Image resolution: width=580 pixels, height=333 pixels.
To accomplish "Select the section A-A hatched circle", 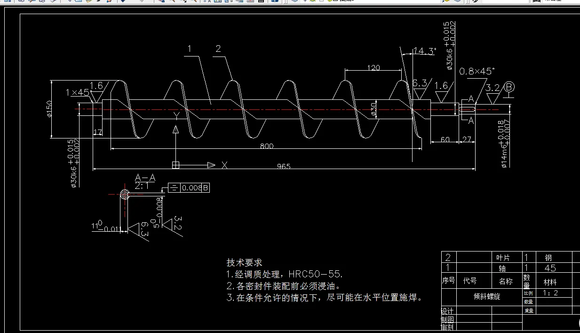I will coord(125,194).
